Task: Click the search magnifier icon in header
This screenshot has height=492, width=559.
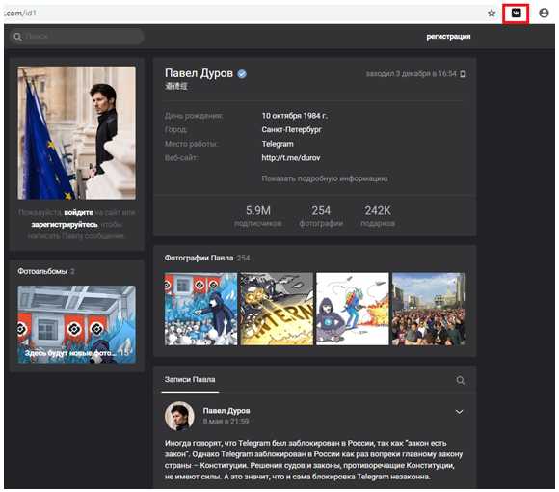Action: [x=17, y=37]
